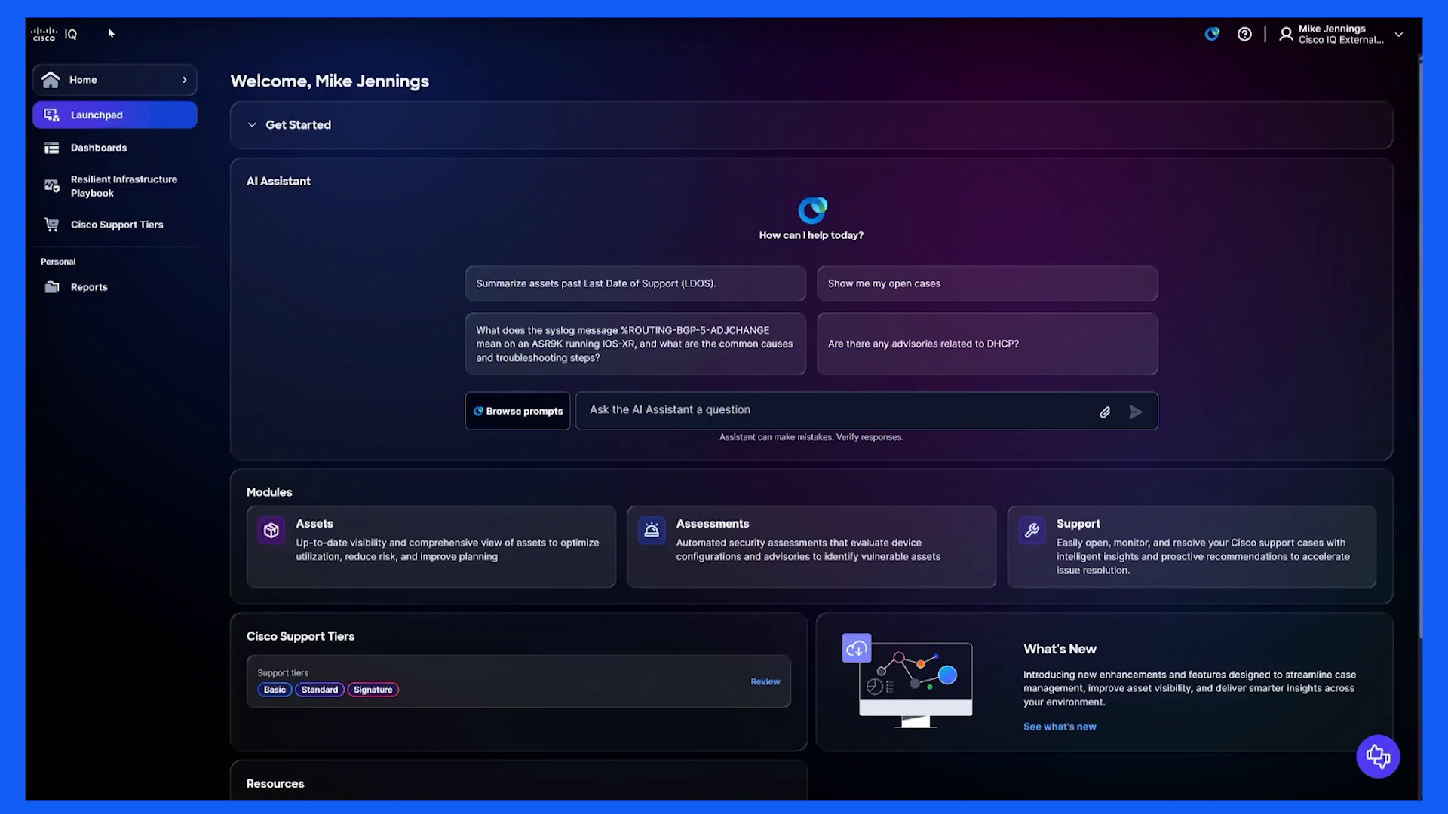
Task: Click the Dashboards icon in sidebar
Action: [x=51, y=148]
